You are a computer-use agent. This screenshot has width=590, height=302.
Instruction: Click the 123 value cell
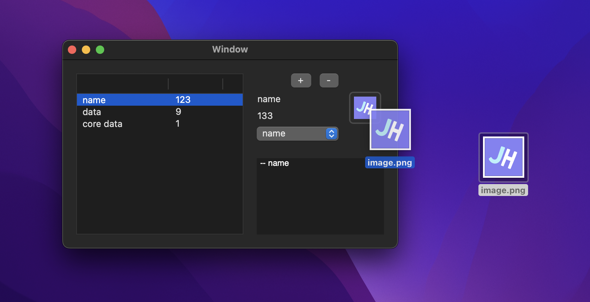(x=183, y=100)
